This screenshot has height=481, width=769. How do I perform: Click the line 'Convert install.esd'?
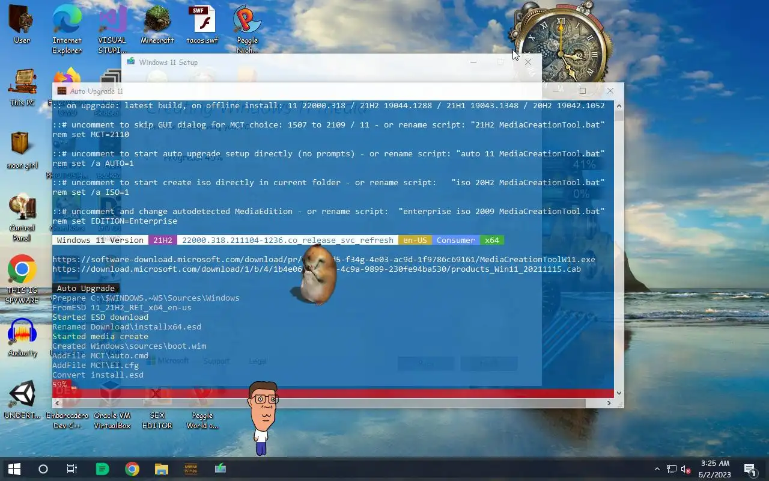pos(98,375)
